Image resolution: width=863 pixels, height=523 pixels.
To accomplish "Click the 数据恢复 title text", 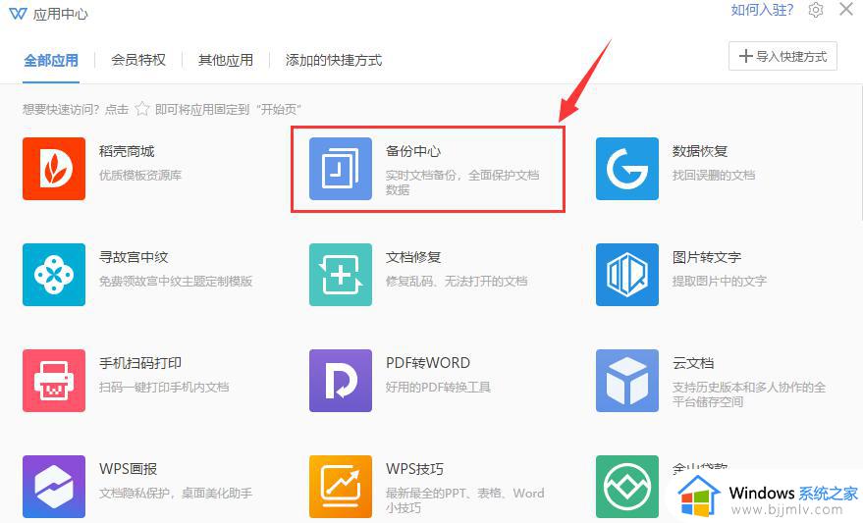I will [x=700, y=151].
